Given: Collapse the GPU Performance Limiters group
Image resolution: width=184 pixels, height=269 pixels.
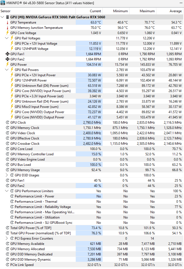Looking at the screenshot, I should [7, 191].
